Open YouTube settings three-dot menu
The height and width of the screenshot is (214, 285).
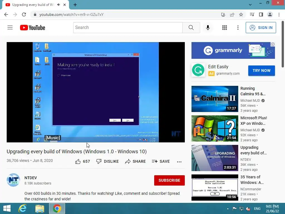click(x=238, y=28)
